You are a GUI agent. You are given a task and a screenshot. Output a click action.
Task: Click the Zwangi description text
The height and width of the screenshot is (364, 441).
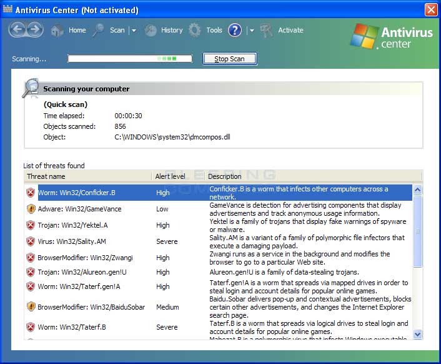(x=300, y=258)
